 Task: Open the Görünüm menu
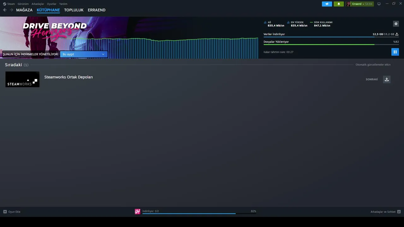point(23,4)
